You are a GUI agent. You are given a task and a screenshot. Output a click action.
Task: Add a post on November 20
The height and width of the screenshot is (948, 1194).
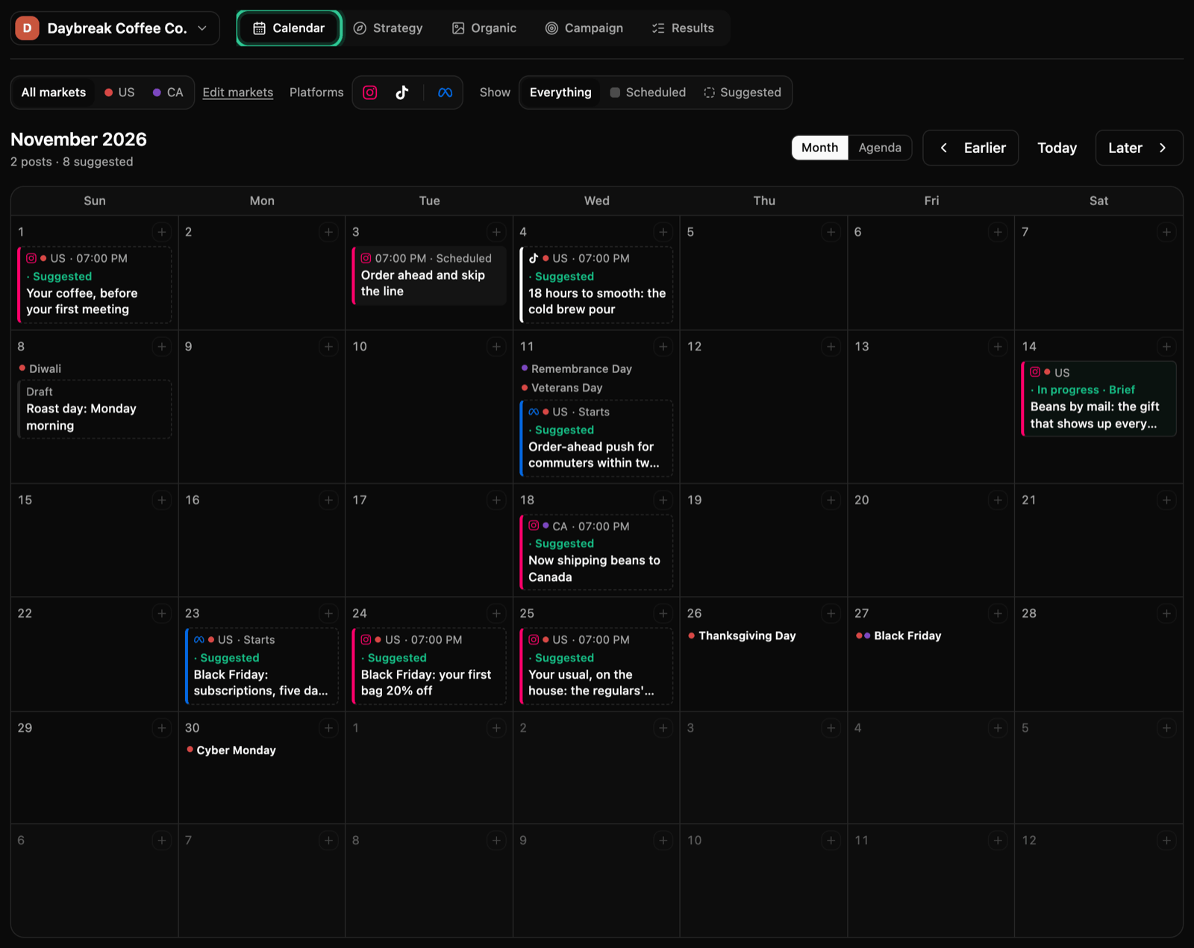(998, 500)
